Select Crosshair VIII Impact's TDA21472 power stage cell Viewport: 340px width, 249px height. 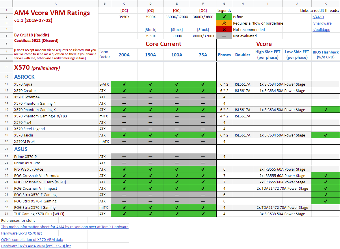282,189
